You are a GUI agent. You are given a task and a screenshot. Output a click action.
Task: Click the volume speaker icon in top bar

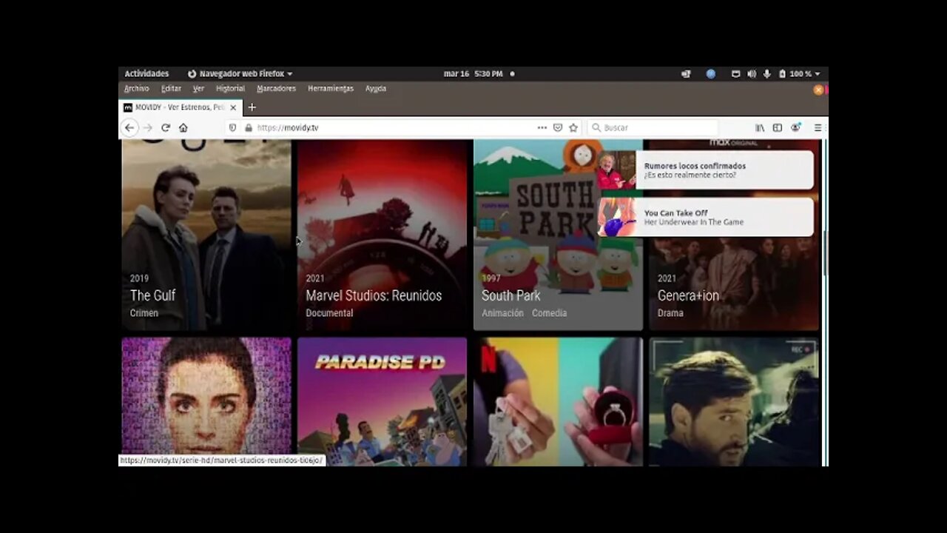[x=752, y=74]
